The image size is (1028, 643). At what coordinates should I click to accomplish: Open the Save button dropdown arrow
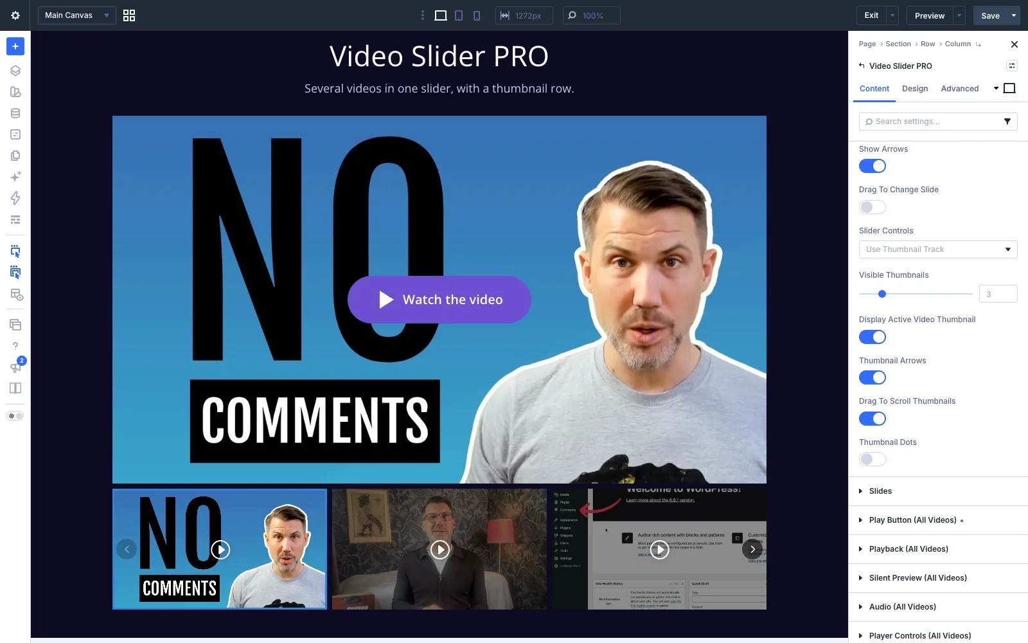coord(1014,15)
